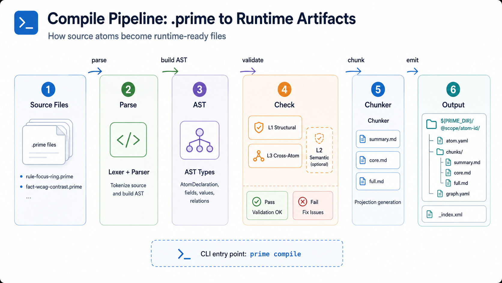This screenshot has width=502, height=283.
Task: Click the L3 Cross-Atom graph icon
Action: point(259,156)
